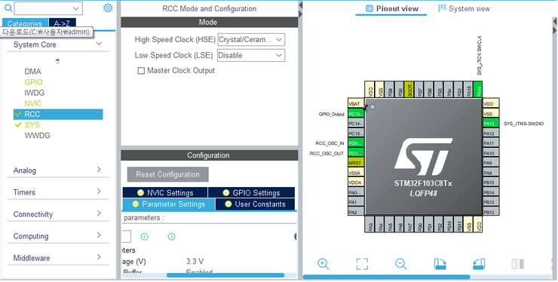The width and height of the screenshot is (558, 282).
Task: Click the pinout view horizontal scrollbar
Action: pyautogui.click(x=387, y=277)
